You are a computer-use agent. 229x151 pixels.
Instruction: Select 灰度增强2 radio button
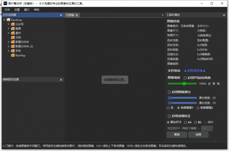point(198,108)
